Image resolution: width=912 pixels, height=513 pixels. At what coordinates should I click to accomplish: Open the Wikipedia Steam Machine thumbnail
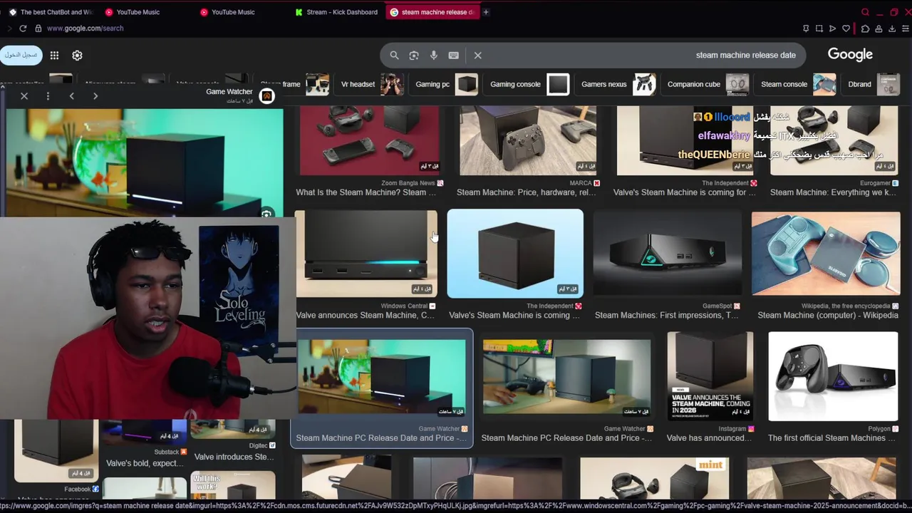pos(826,254)
